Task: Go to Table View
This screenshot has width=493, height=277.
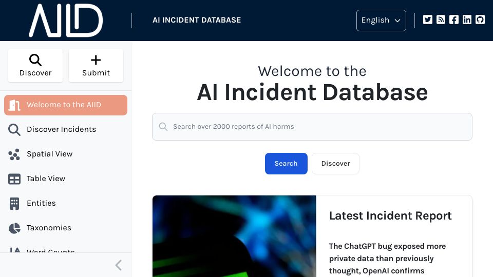Action: click(x=66, y=179)
